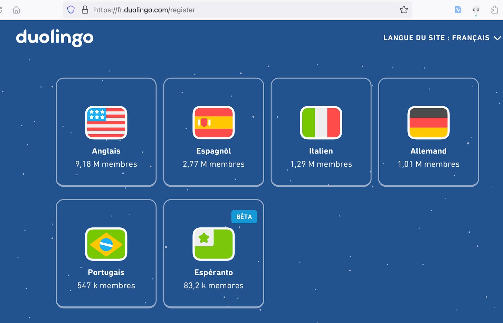Open the md extension icon
Image resolution: width=503 pixels, height=323 pixels.
pyautogui.click(x=476, y=10)
